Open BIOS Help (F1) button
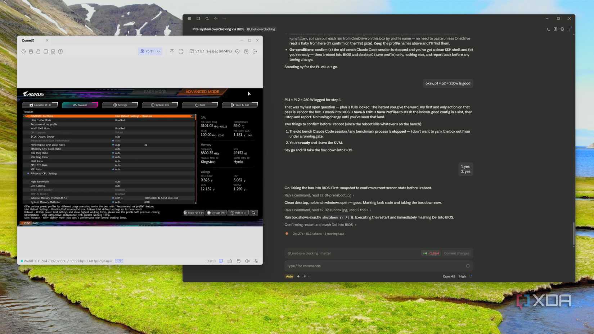The image size is (594, 334). tap(238, 213)
